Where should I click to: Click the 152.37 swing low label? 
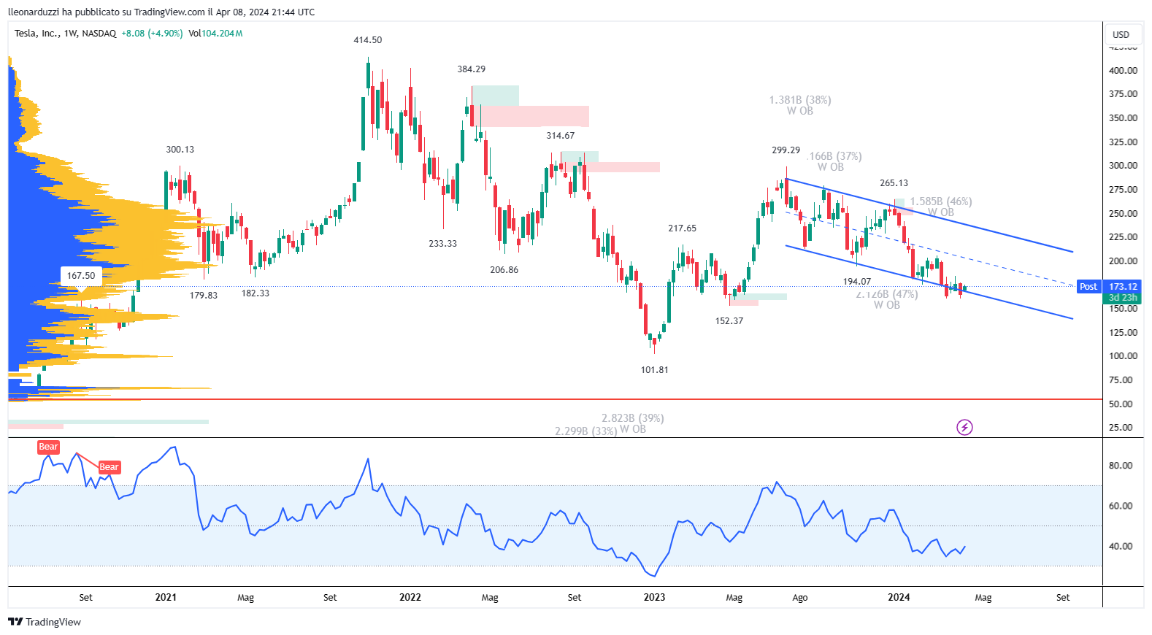pyautogui.click(x=729, y=321)
